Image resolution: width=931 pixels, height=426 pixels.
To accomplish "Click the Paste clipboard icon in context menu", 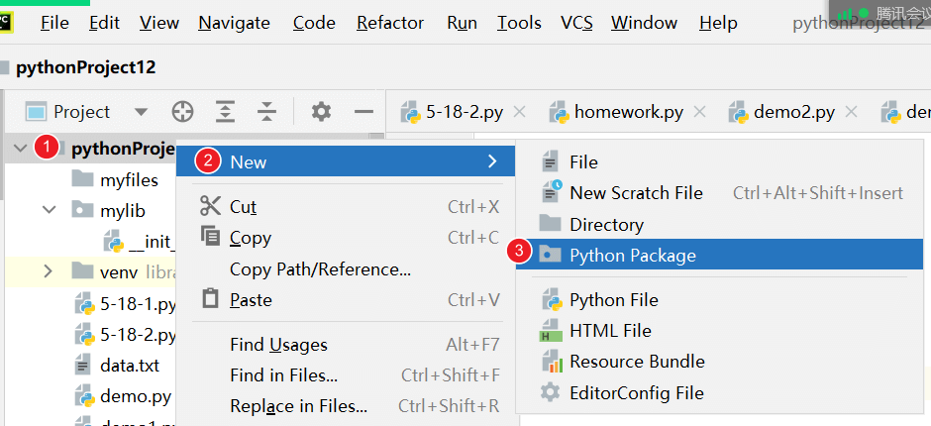I will (x=210, y=299).
